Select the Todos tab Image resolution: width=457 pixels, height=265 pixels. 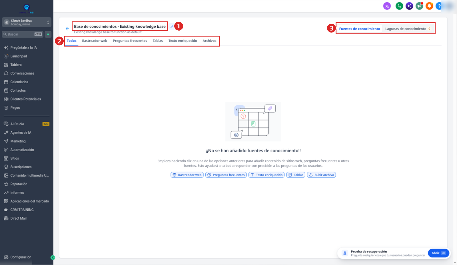[x=72, y=41]
